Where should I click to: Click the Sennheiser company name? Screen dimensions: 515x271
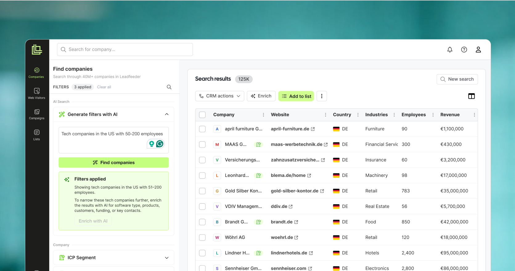coord(243,269)
